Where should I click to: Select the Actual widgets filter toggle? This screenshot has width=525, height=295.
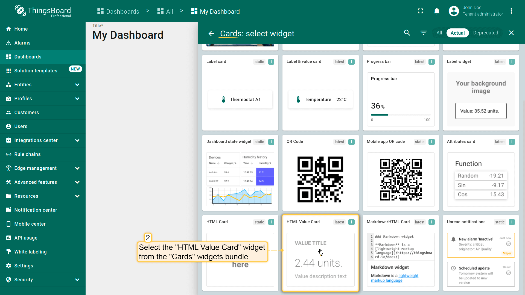457,33
